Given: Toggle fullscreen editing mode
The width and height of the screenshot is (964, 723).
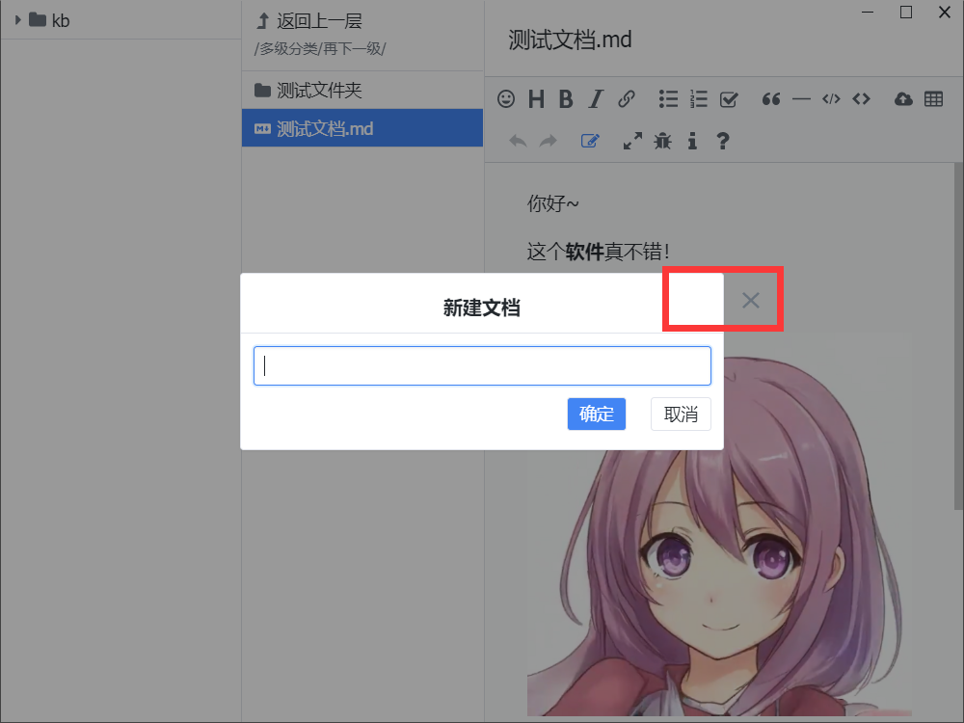Looking at the screenshot, I should [x=631, y=141].
